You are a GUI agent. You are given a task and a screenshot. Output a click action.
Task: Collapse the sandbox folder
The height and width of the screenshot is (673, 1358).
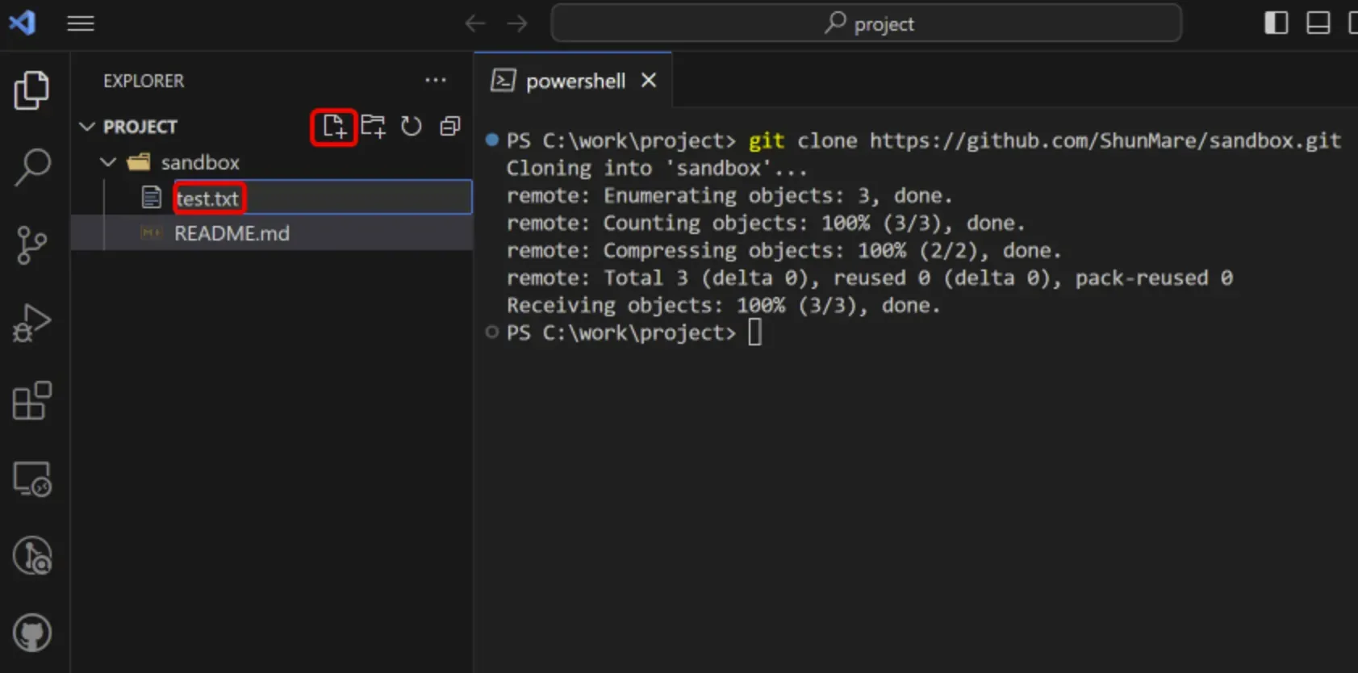point(108,162)
